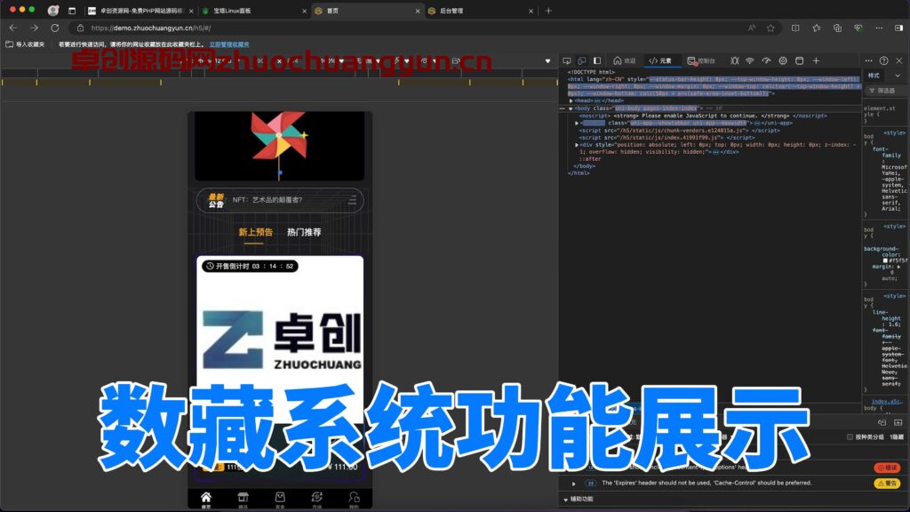Switch to 后台管理 browser tab
910x512 pixels.
point(481,11)
